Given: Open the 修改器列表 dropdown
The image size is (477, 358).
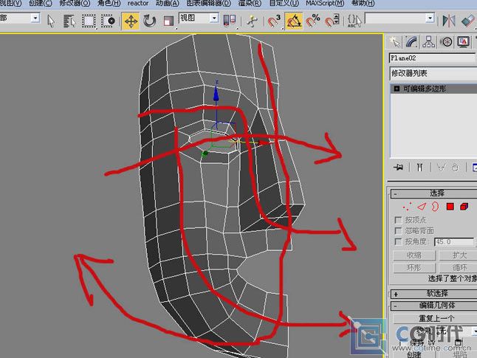Looking at the screenshot, I should click(x=433, y=73).
